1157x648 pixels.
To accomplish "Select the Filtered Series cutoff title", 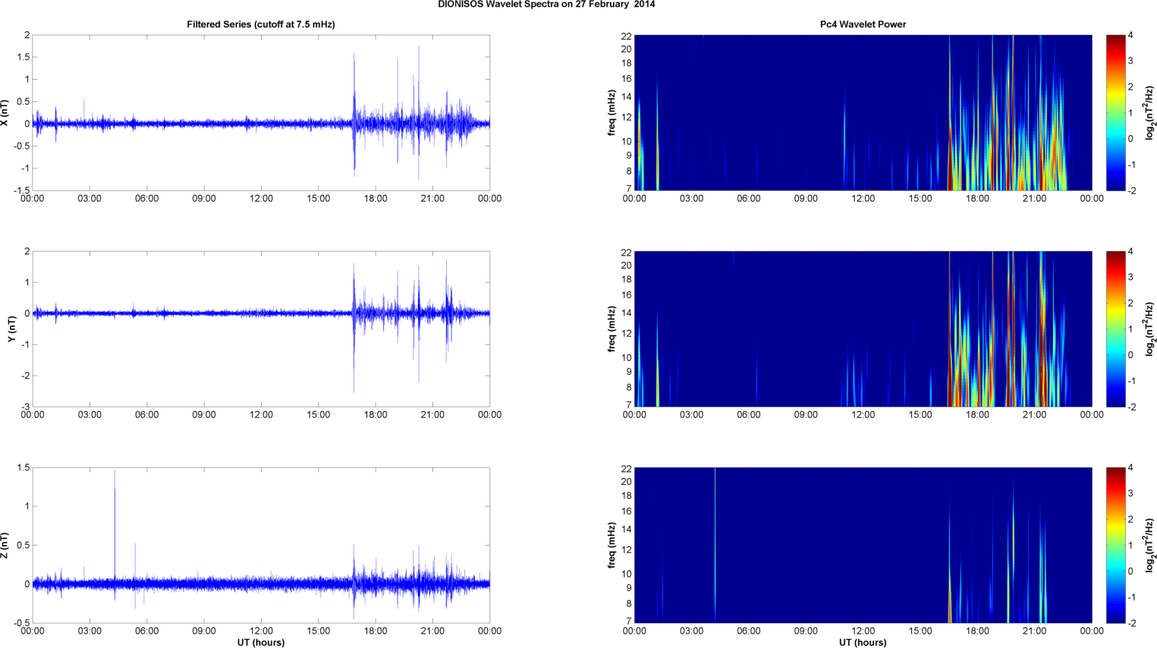I will click(261, 24).
